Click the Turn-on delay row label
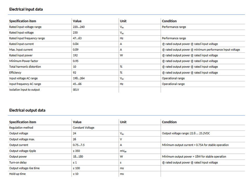Screen dimensions: 250x179 (19, 162)
